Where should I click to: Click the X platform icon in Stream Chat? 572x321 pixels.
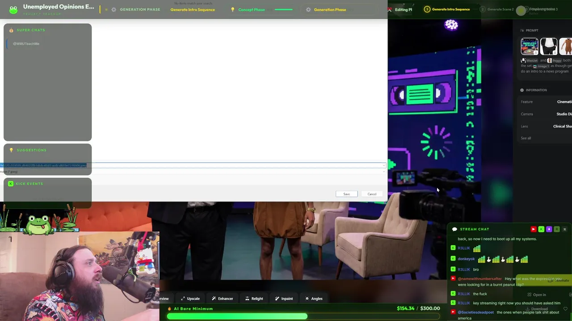pos(564,229)
